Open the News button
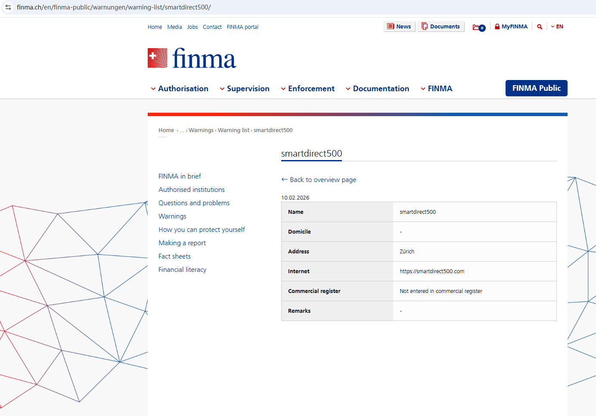 pos(399,27)
